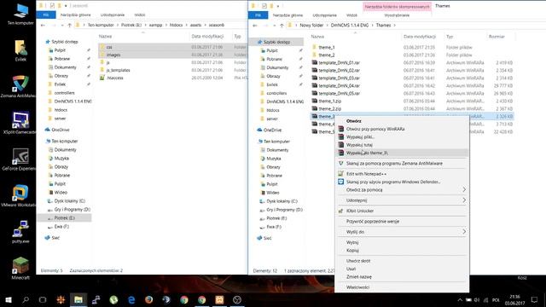
Task: Launch Firefox from taskbar
Action: (149, 299)
